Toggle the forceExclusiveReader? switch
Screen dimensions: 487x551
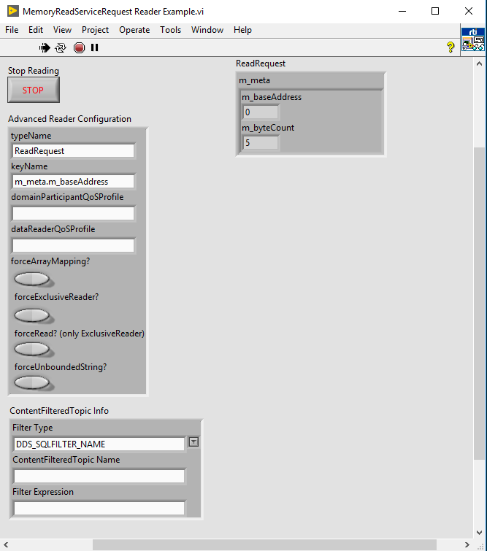(32, 315)
